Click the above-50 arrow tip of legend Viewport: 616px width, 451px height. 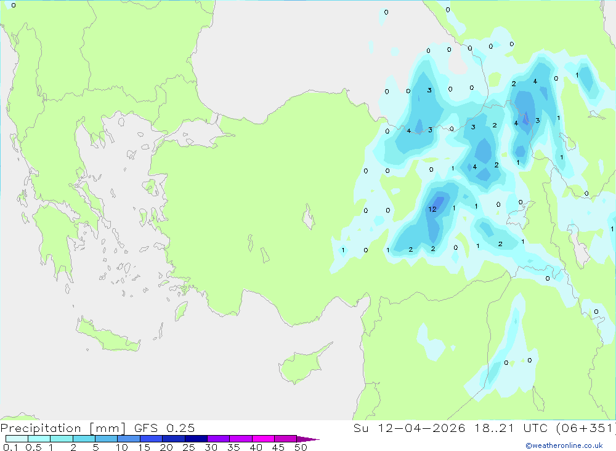307,439
